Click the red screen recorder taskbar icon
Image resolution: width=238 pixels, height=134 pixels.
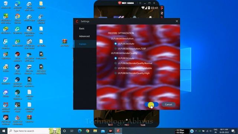pos(111,131)
